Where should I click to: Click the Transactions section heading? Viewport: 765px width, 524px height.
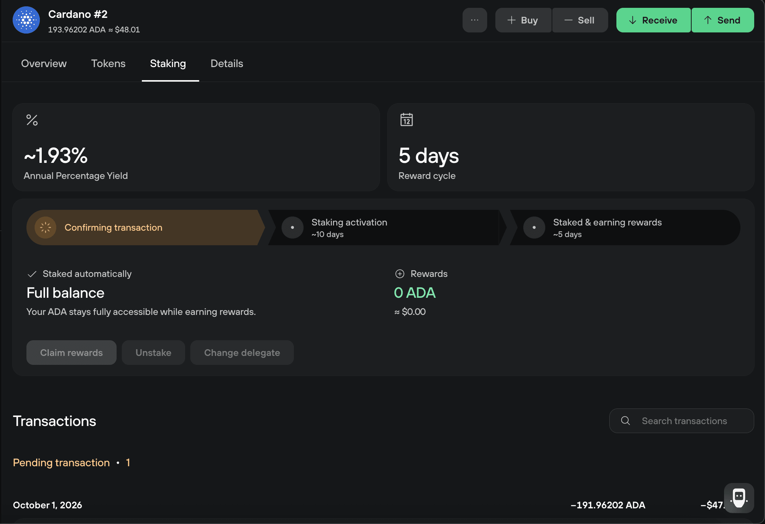pyautogui.click(x=54, y=421)
